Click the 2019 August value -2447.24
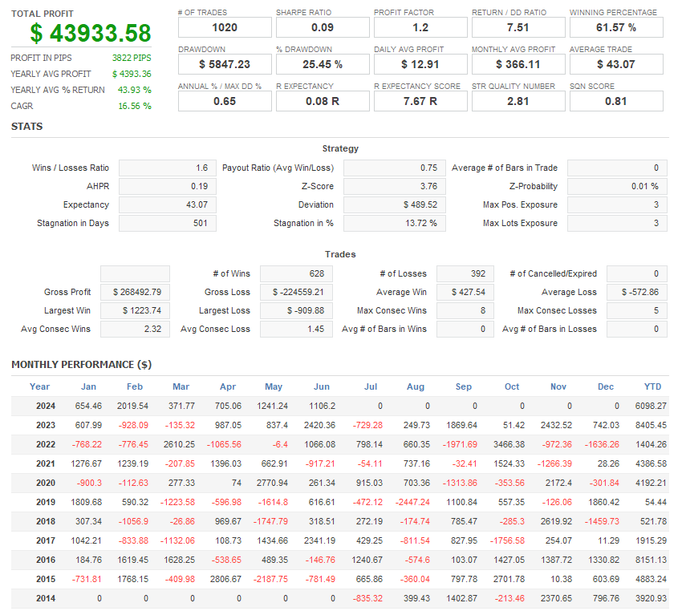Viewport: 686px width, 615px height. (412, 502)
